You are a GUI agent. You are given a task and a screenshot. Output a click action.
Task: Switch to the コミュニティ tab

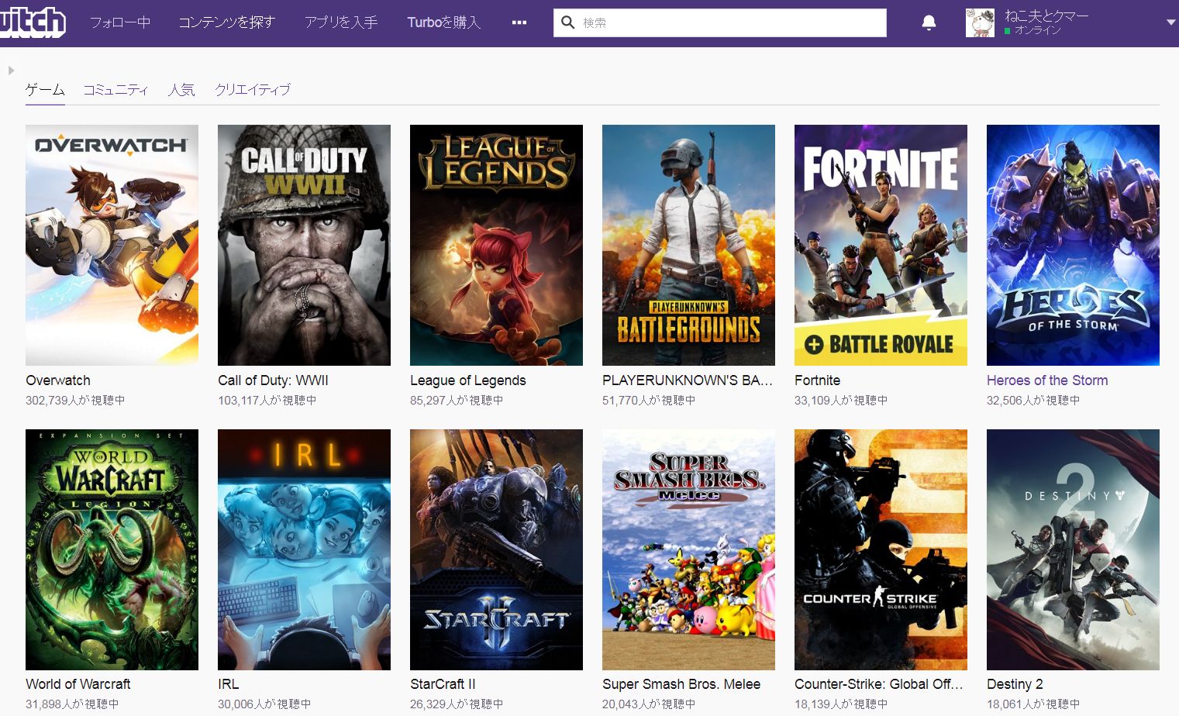(115, 90)
